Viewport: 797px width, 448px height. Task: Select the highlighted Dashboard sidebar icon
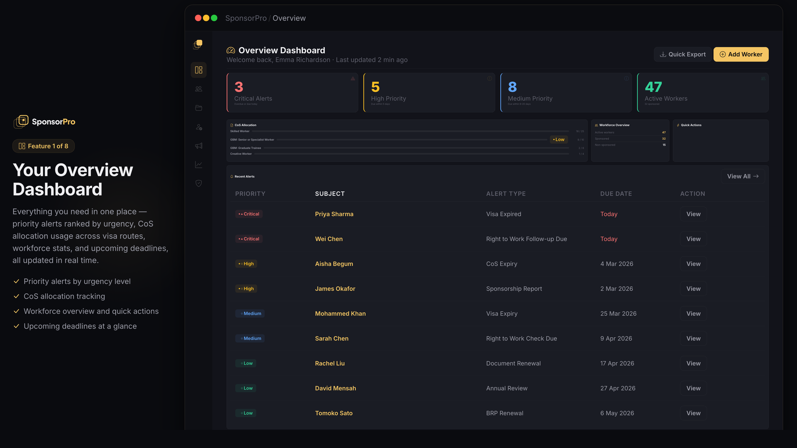(x=198, y=70)
